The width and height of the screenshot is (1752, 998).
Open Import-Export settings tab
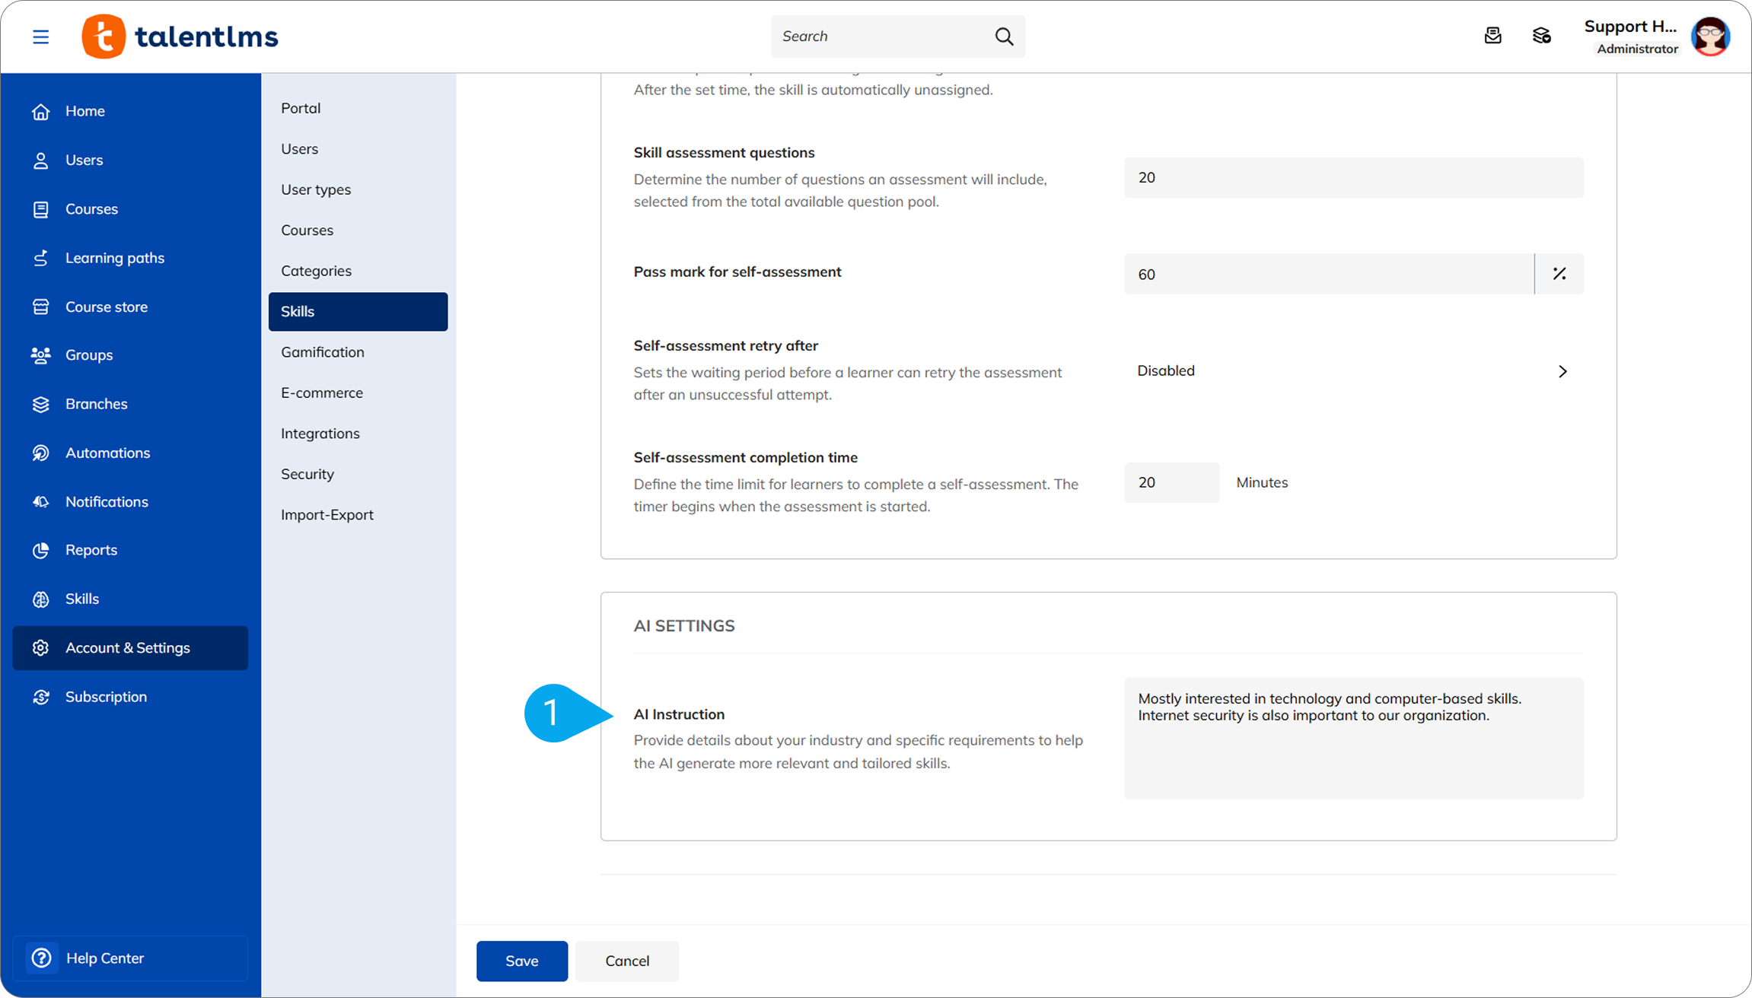click(x=327, y=515)
